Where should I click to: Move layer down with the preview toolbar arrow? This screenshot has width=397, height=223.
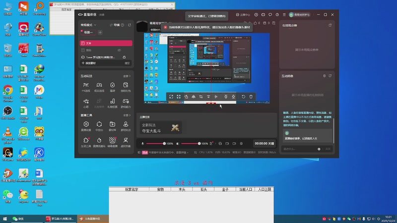coord(233,97)
